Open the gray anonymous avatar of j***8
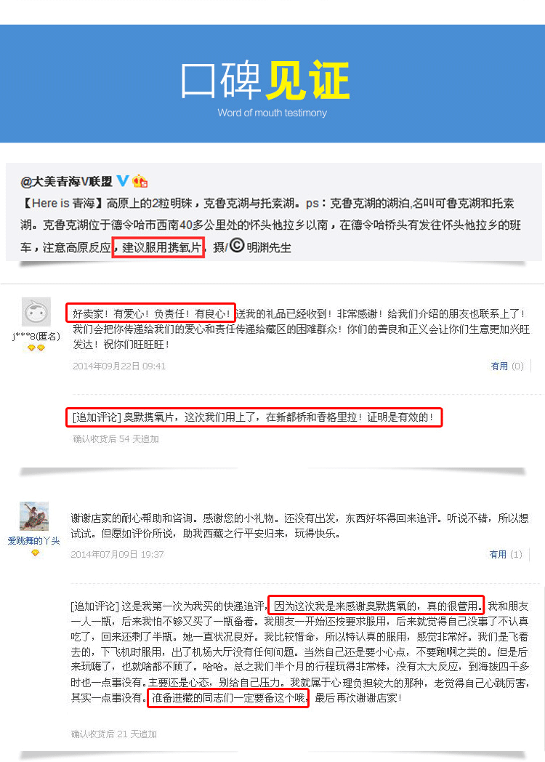Screen dimensions: 545x762 point(36,311)
